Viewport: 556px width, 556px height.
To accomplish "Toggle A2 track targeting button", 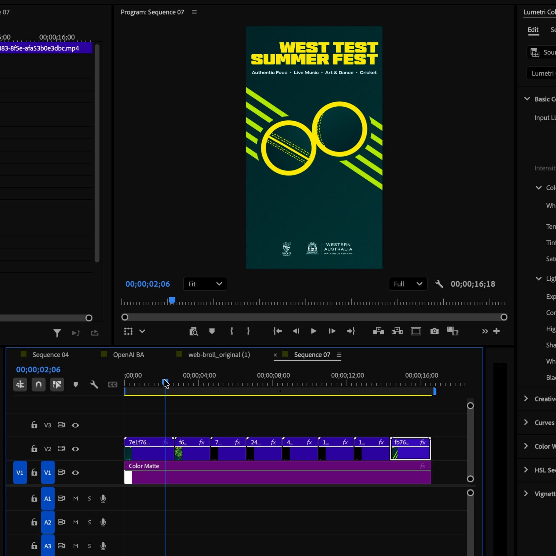I will [48, 522].
